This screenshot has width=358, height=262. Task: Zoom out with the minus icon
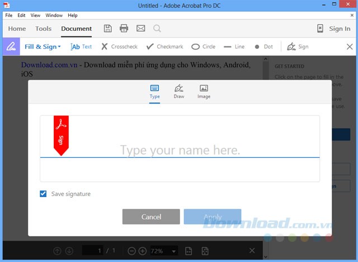(x=131, y=251)
